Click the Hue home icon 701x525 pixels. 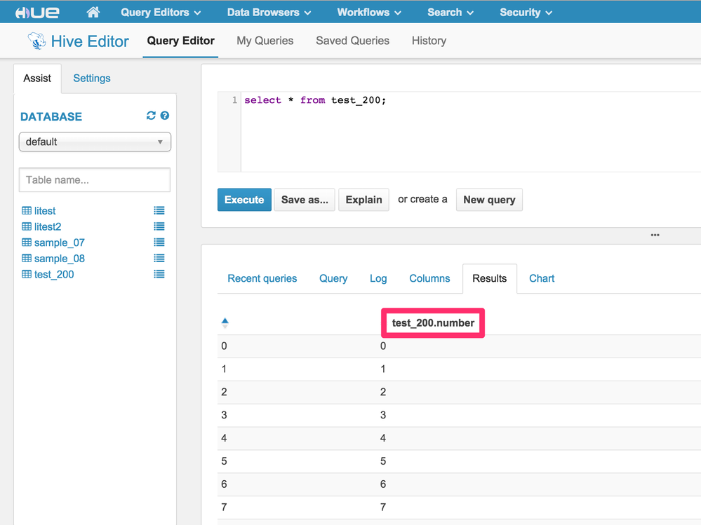[93, 12]
